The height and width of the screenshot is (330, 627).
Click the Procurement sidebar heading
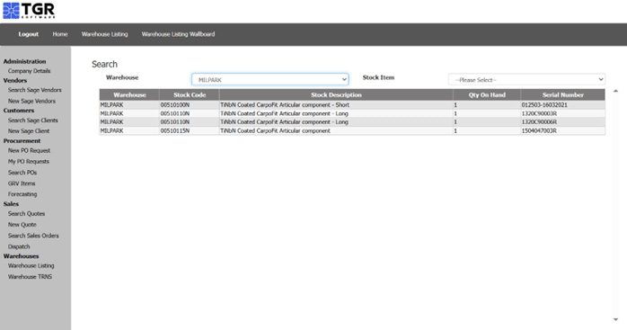click(x=22, y=141)
